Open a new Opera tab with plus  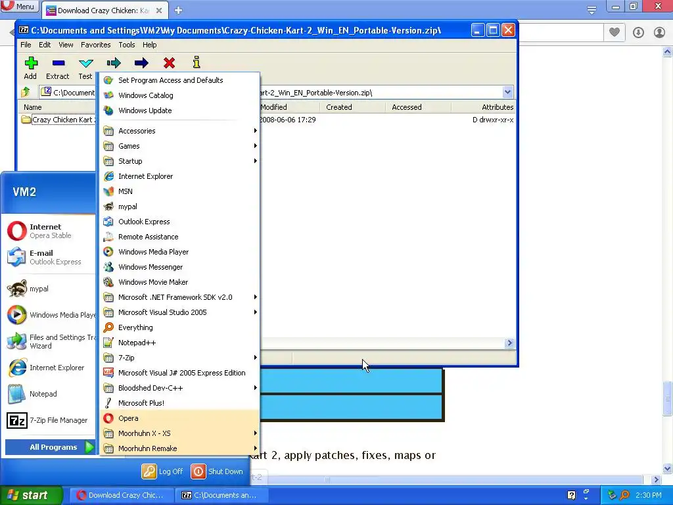[179, 11]
